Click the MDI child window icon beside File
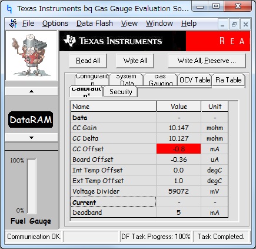Image resolution: width=256 pixels, height=249 pixels. point(13,24)
